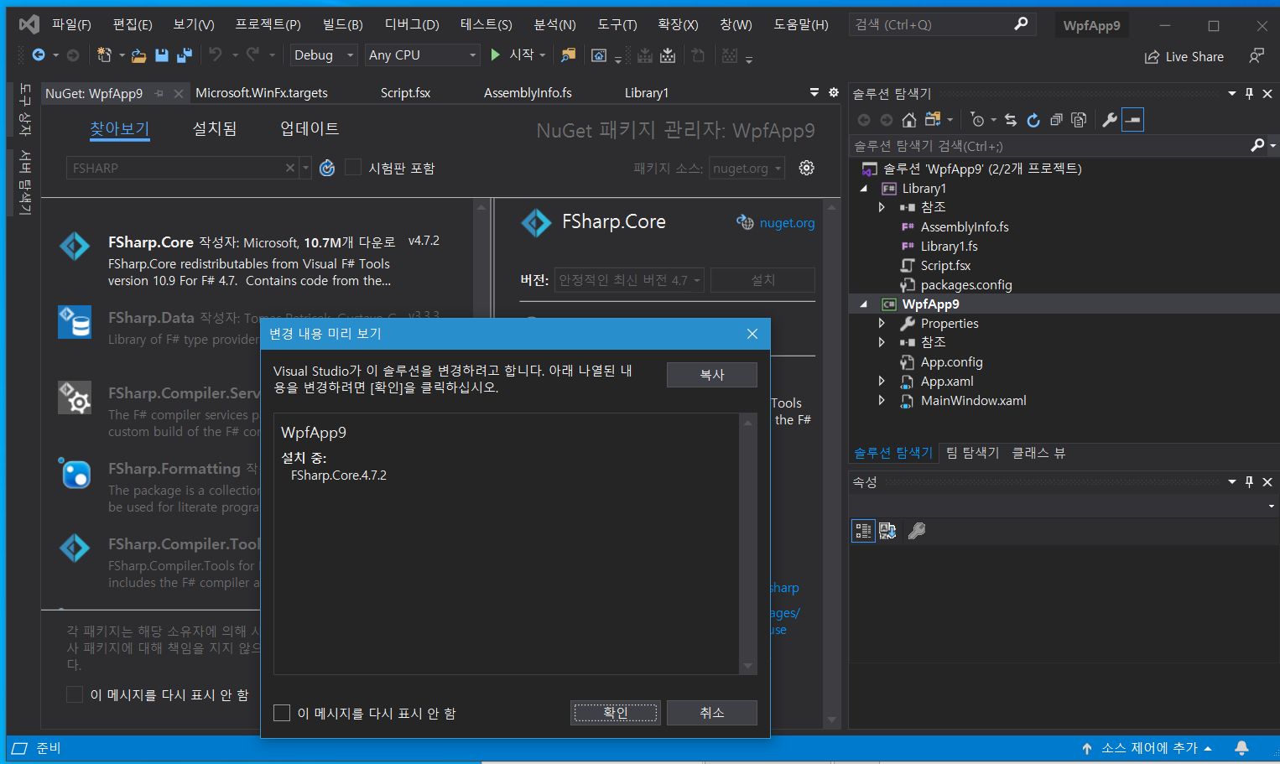This screenshot has width=1280, height=764.
Task: Click the send feedback icon
Action: [1256, 55]
